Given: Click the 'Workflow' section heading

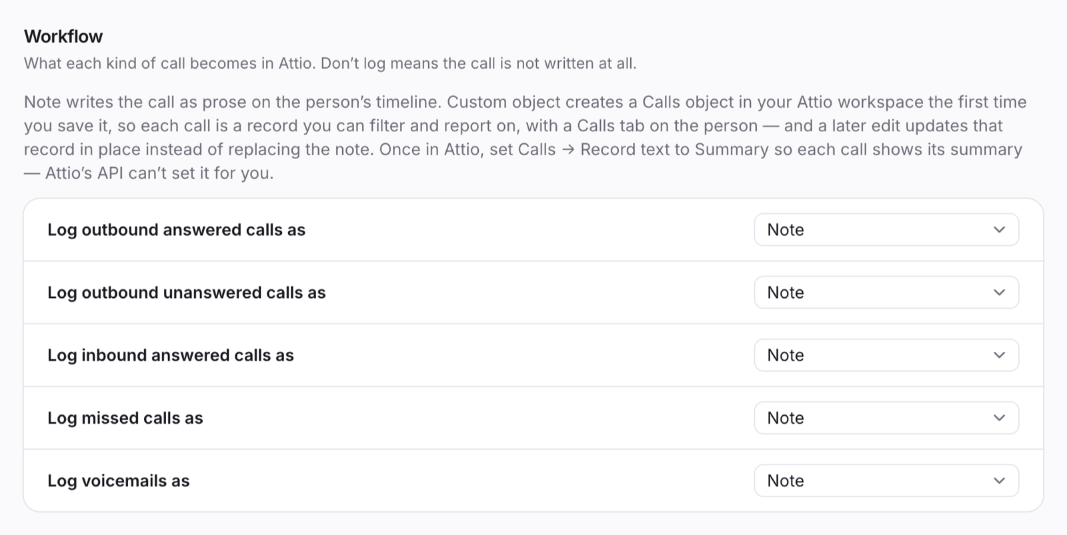Looking at the screenshot, I should coord(63,36).
